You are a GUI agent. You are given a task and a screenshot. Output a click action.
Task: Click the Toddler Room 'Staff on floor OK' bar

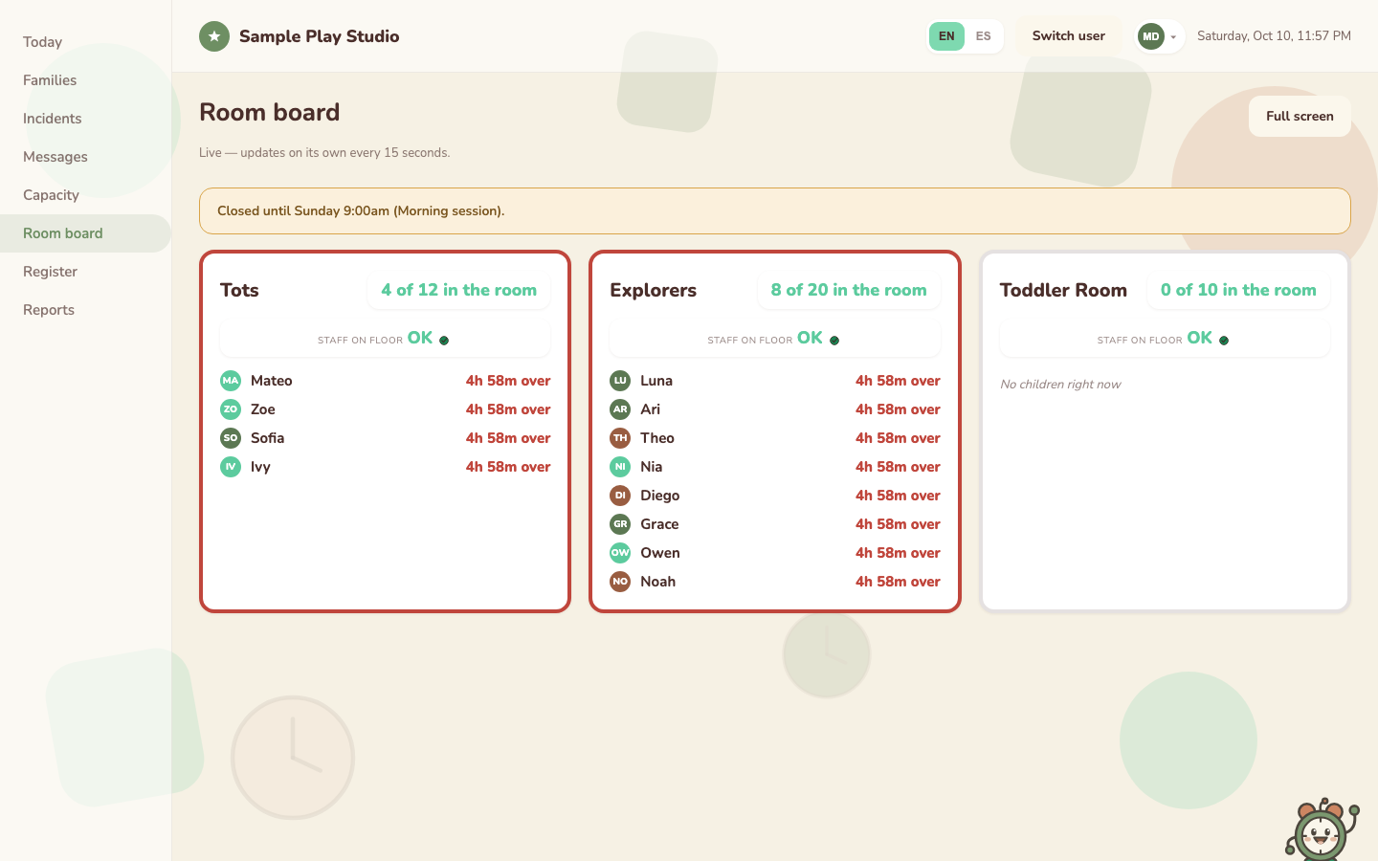tap(1165, 339)
